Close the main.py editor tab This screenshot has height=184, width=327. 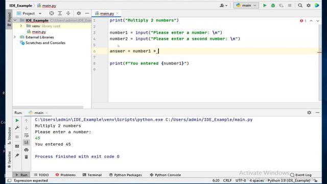(x=117, y=13)
